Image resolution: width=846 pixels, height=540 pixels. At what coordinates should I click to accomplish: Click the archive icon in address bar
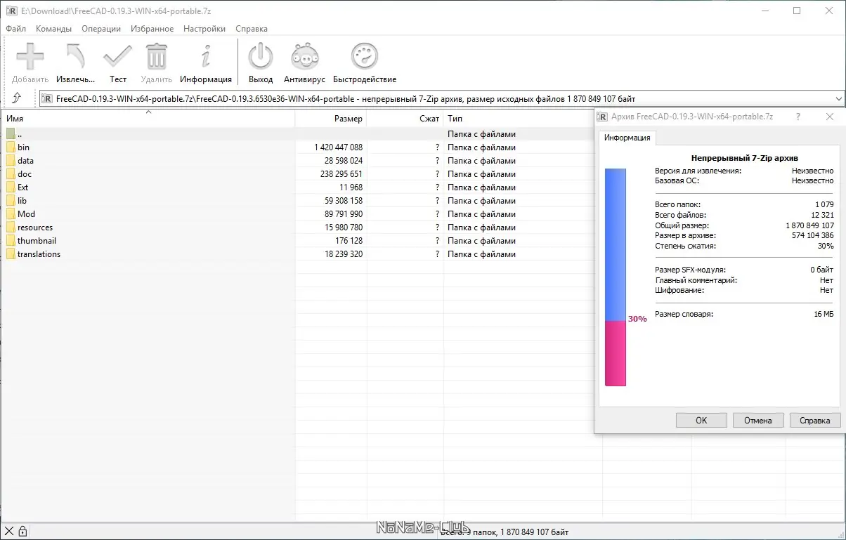tap(47, 99)
